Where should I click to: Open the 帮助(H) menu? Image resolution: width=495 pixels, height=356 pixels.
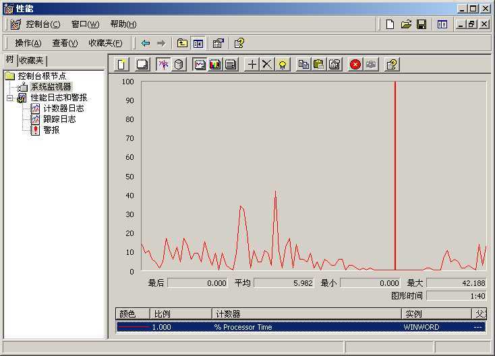tap(123, 24)
